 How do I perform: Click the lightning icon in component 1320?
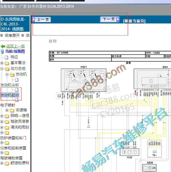click(x=124, y=152)
